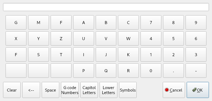Insert a minus sign
The image size is (212, 101).
pyautogui.click(x=196, y=71)
